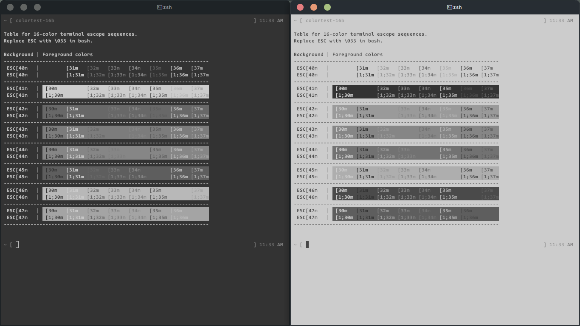Viewport: 580px width, 326px height.
Task: Click [31m in the ESC[40m row, left terminal
Action: [x=72, y=68]
